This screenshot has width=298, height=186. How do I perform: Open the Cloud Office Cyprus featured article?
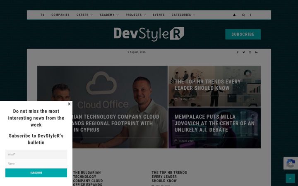(116, 123)
